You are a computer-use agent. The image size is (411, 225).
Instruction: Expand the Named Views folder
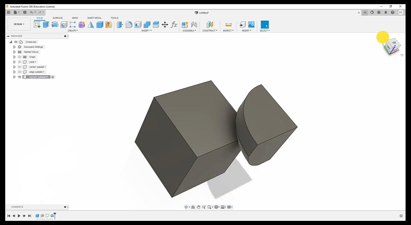pyautogui.click(x=14, y=52)
